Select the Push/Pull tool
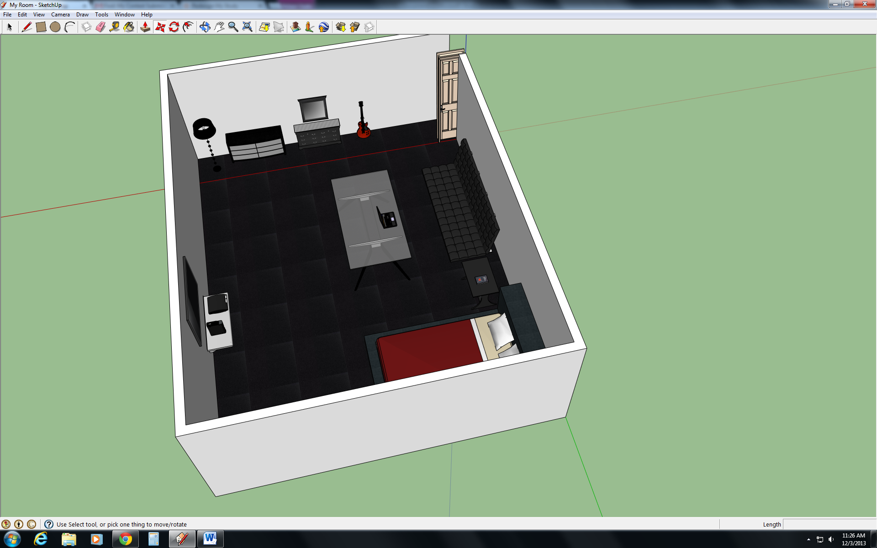The height and width of the screenshot is (548, 877). [x=145, y=27]
